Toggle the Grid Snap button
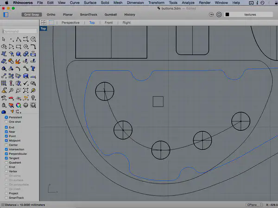 (x=32, y=14)
